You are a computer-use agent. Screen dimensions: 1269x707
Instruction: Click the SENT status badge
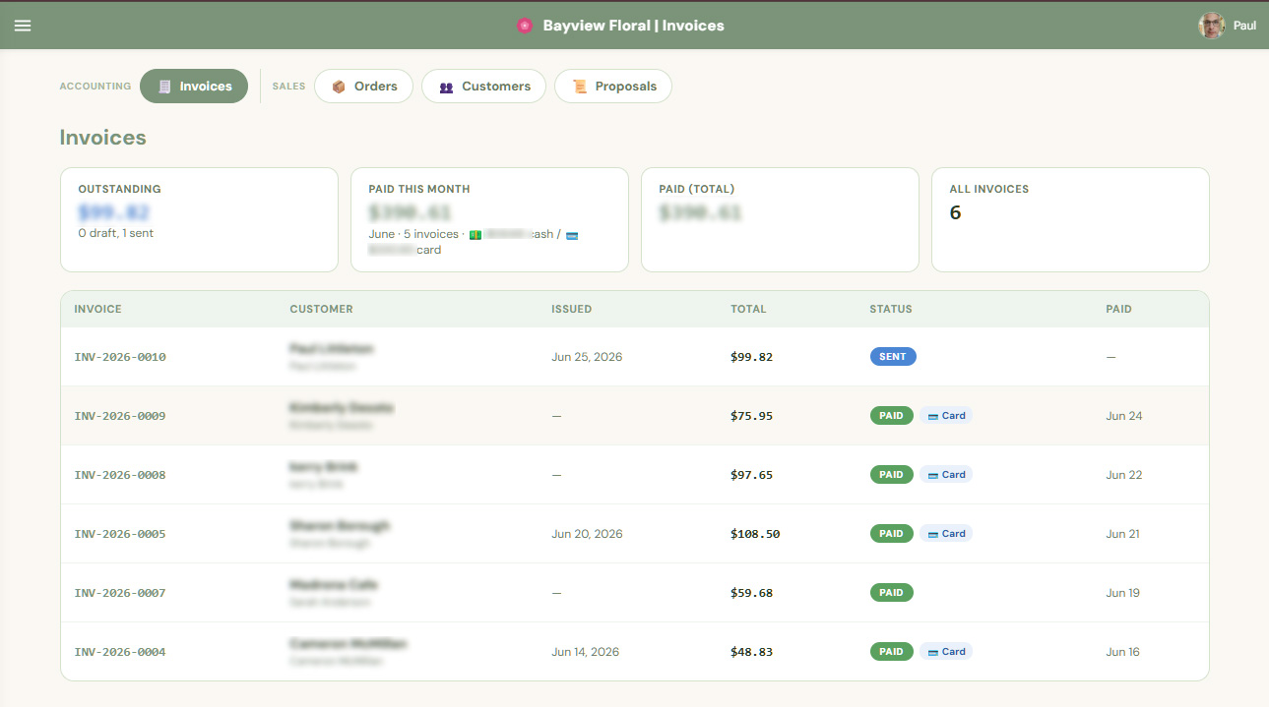[893, 357]
